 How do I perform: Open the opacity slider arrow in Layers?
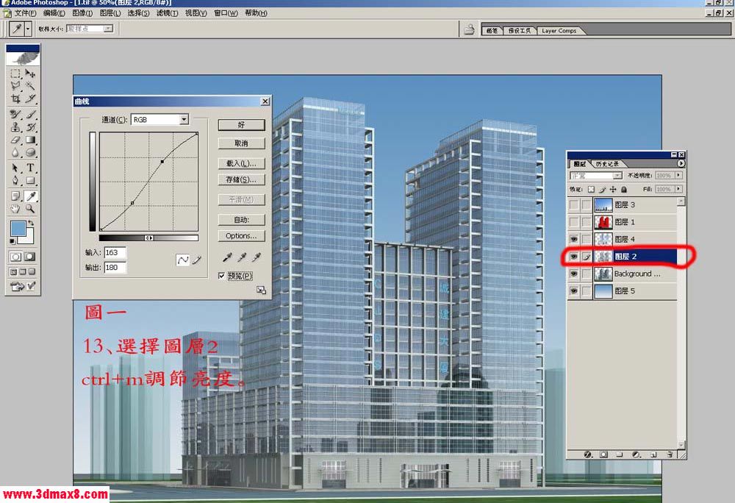point(678,175)
